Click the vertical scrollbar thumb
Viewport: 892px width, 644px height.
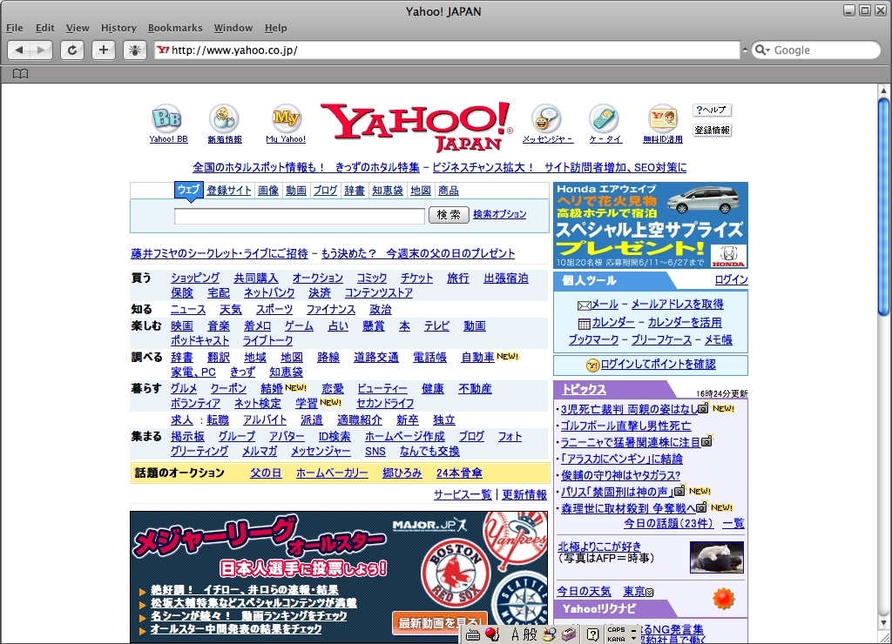pos(883,206)
